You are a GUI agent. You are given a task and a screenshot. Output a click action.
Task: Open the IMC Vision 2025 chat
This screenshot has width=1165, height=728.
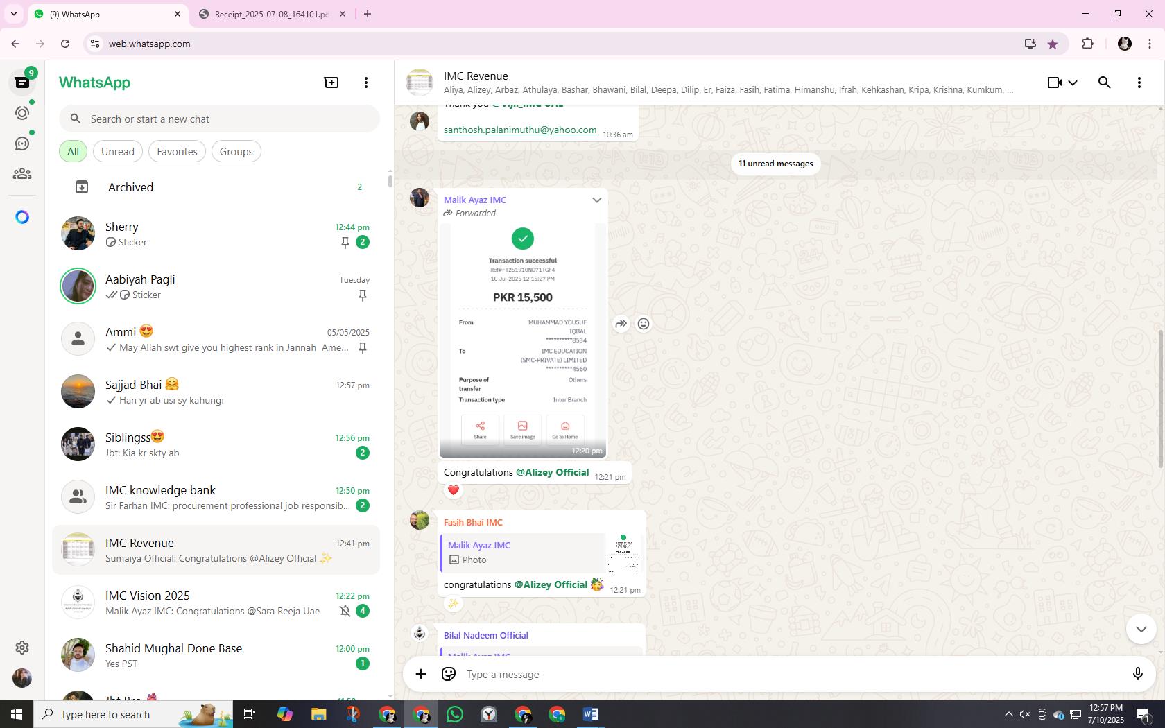point(216,603)
